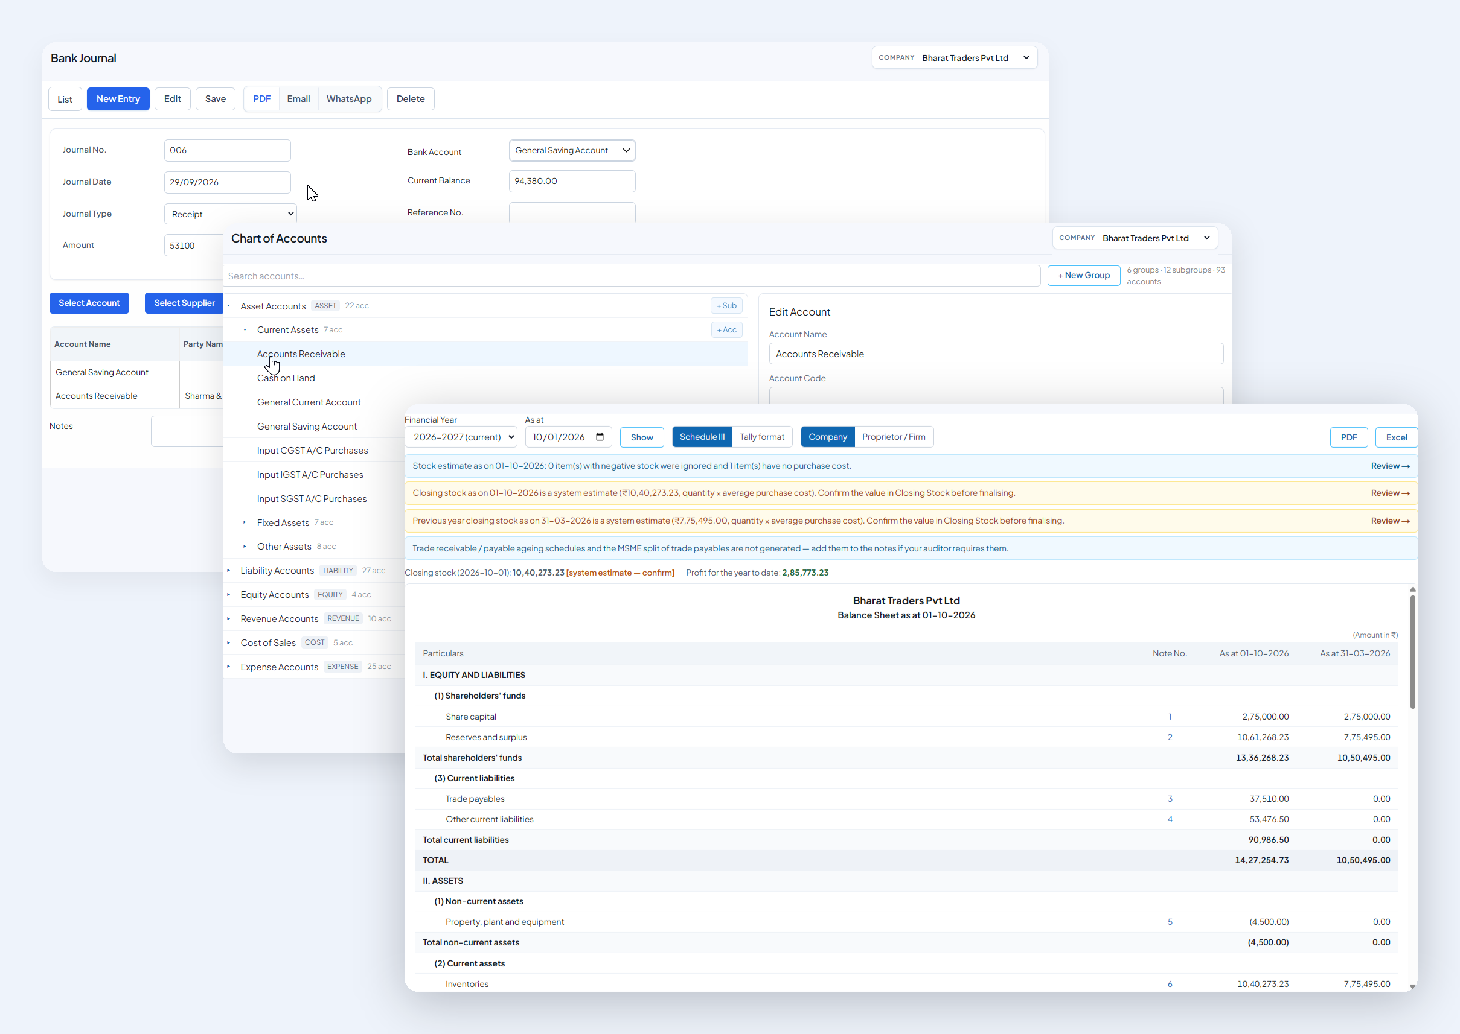Focus the Search accounts box
Screen dimensions: 1460x1034
[632, 276]
